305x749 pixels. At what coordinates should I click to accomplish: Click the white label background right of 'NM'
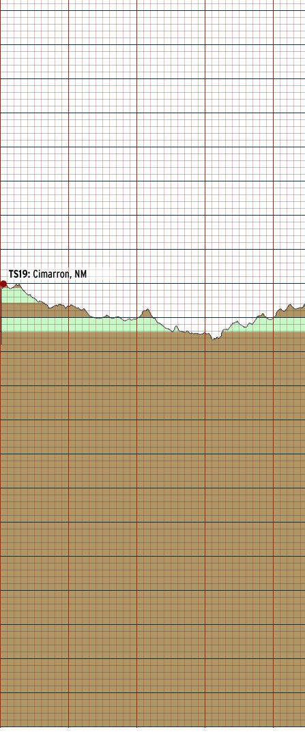tap(100, 274)
